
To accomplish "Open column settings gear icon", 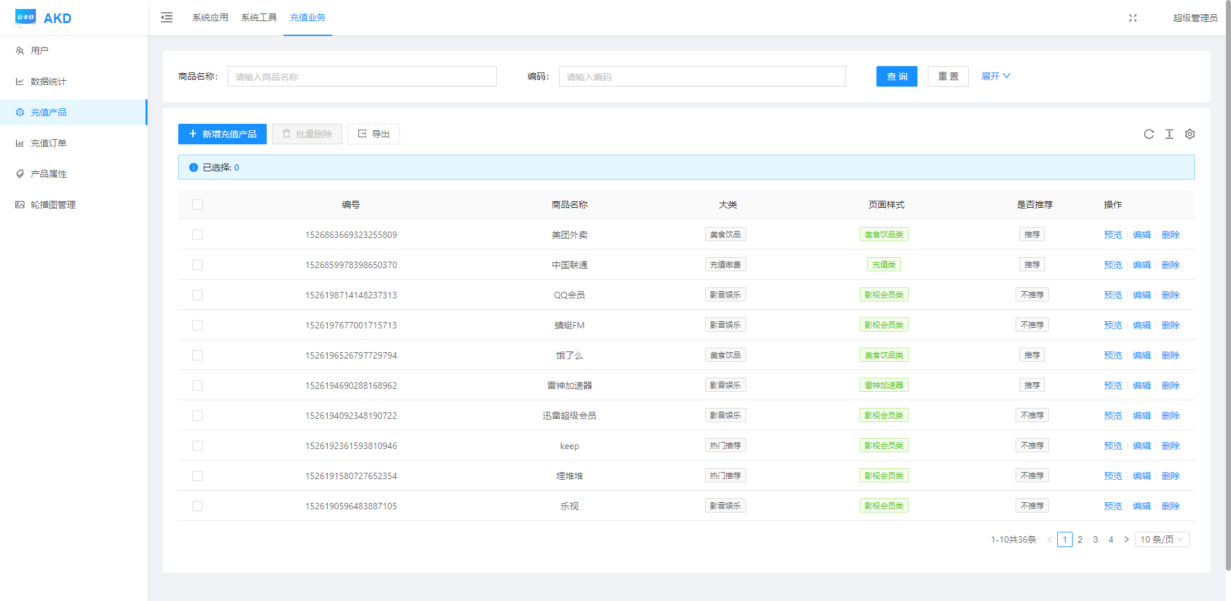I will pos(1190,134).
